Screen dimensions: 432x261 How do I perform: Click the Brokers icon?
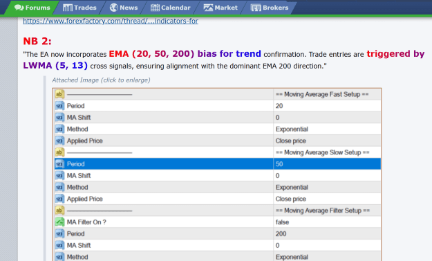[x=256, y=8]
